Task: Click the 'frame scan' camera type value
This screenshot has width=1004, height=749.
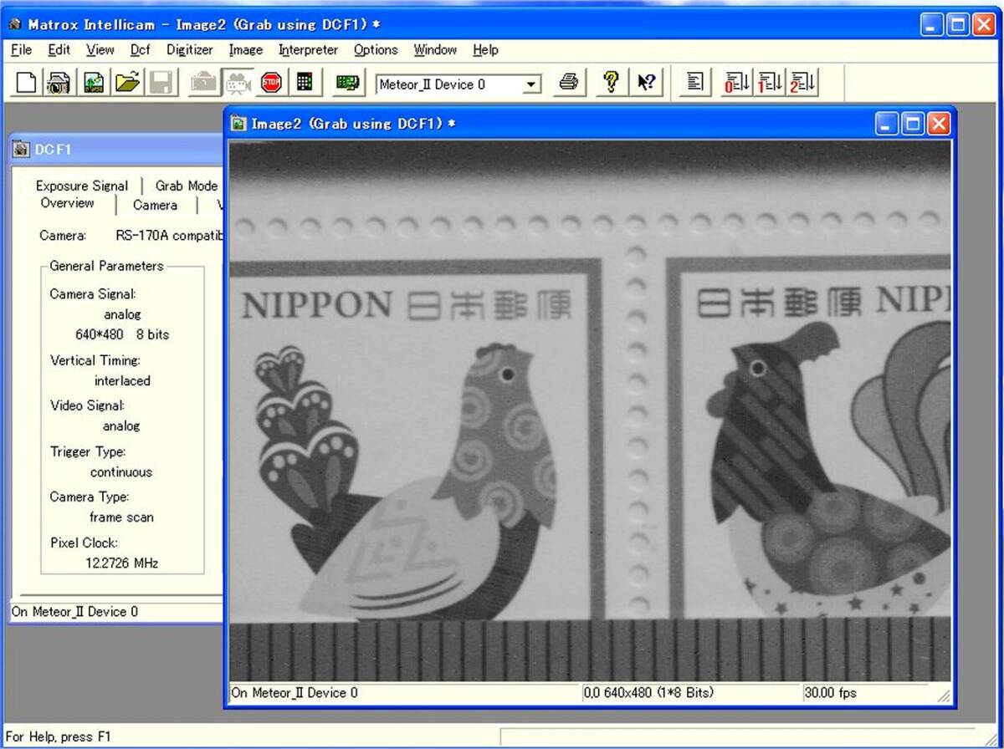Action: tap(121, 517)
